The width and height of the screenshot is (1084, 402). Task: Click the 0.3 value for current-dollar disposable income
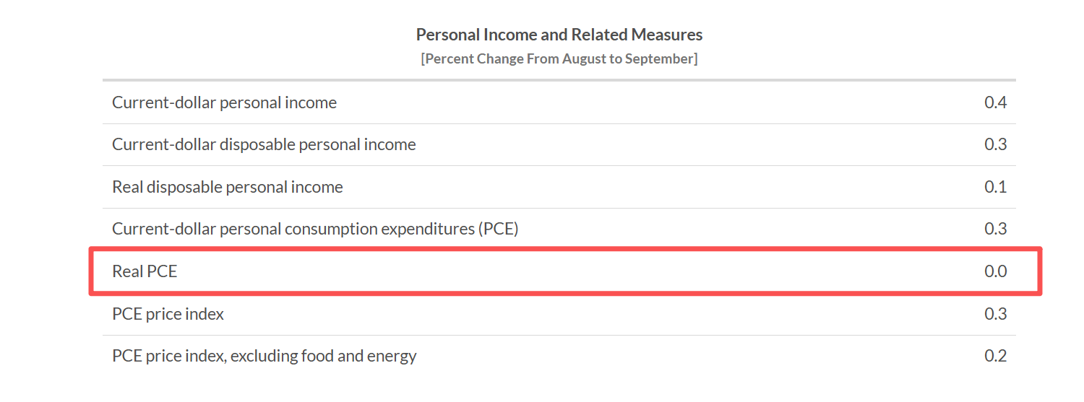pyautogui.click(x=995, y=144)
